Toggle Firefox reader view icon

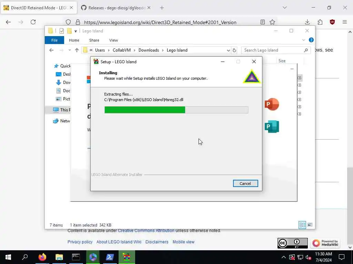pos(262,22)
